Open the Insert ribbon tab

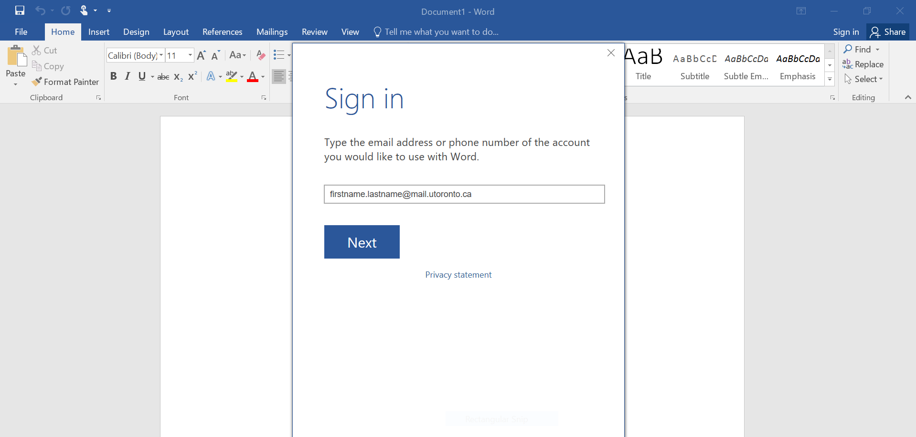pyautogui.click(x=99, y=32)
